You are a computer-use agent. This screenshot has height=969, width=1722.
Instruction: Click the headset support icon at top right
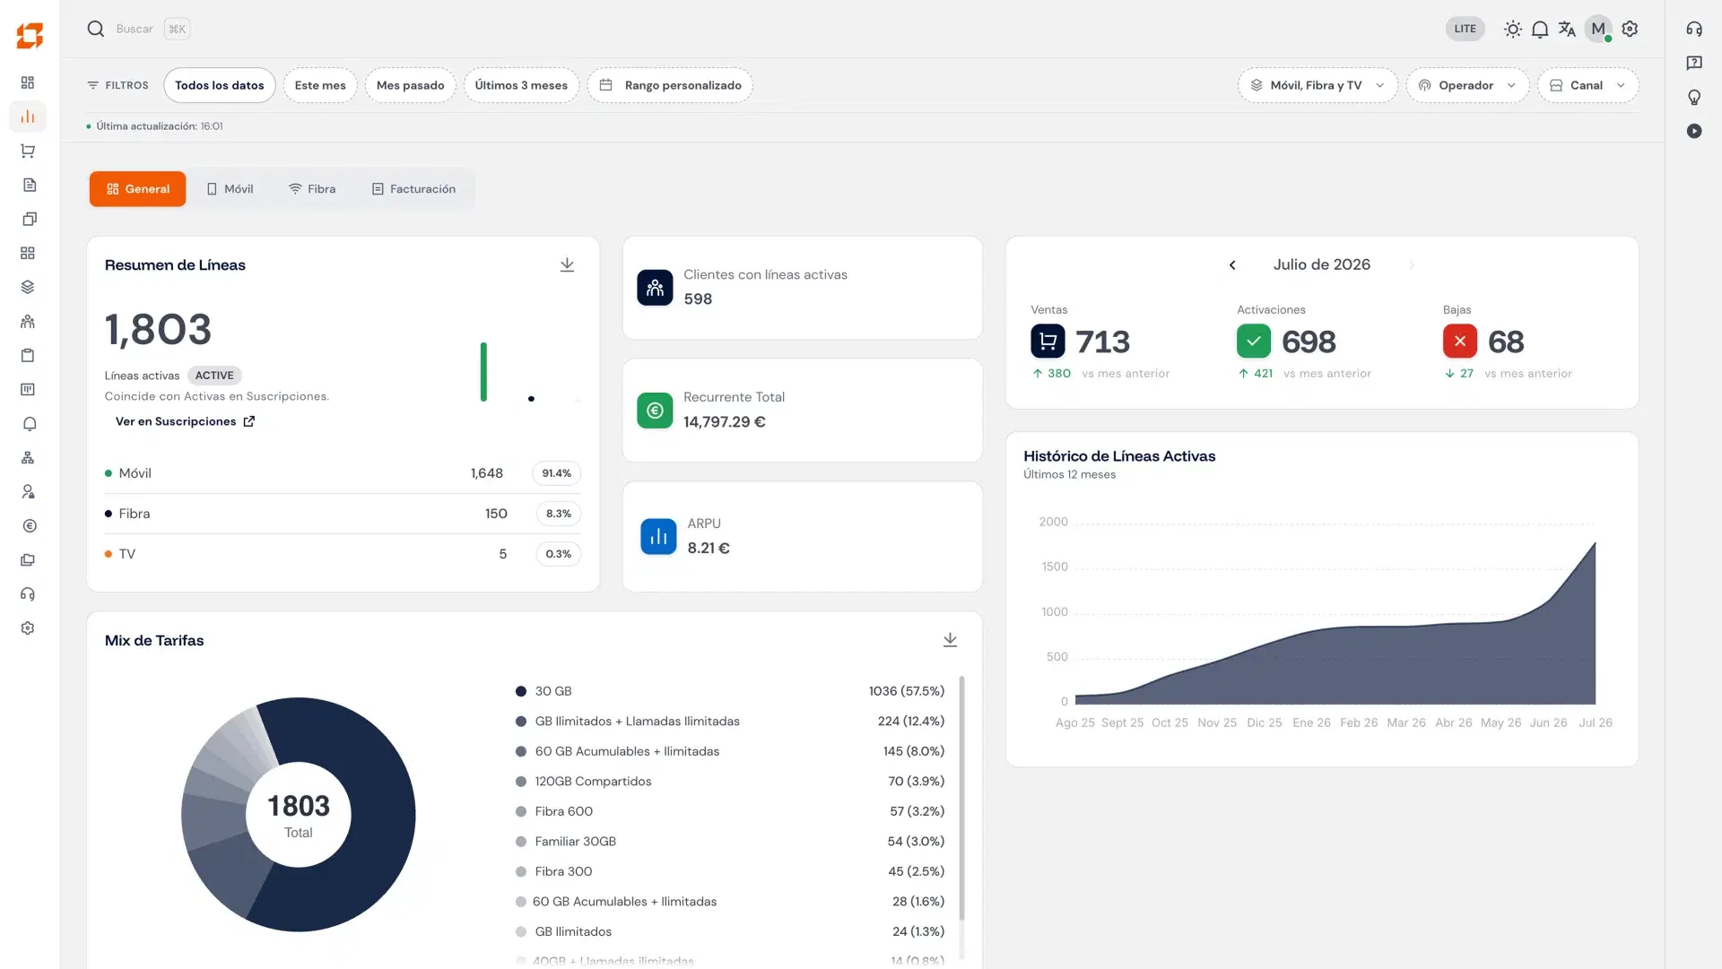click(x=1694, y=30)
